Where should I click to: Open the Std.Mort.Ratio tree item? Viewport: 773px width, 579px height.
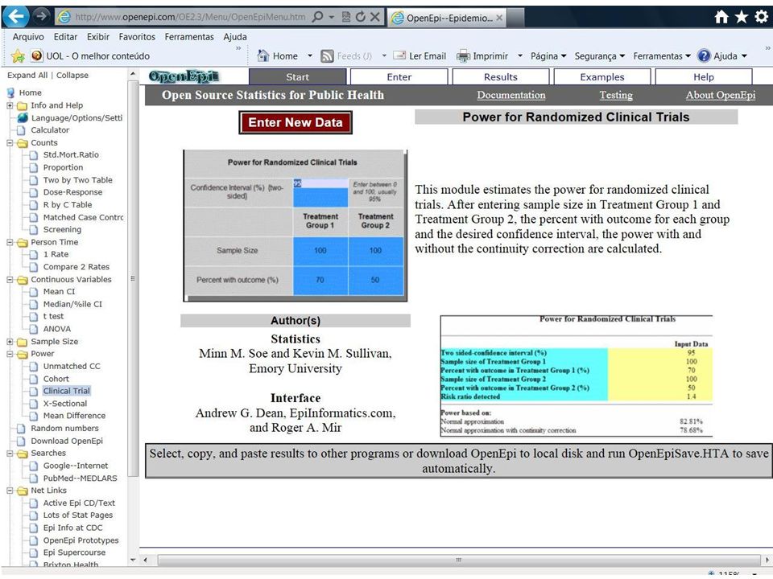coord(71,154)
